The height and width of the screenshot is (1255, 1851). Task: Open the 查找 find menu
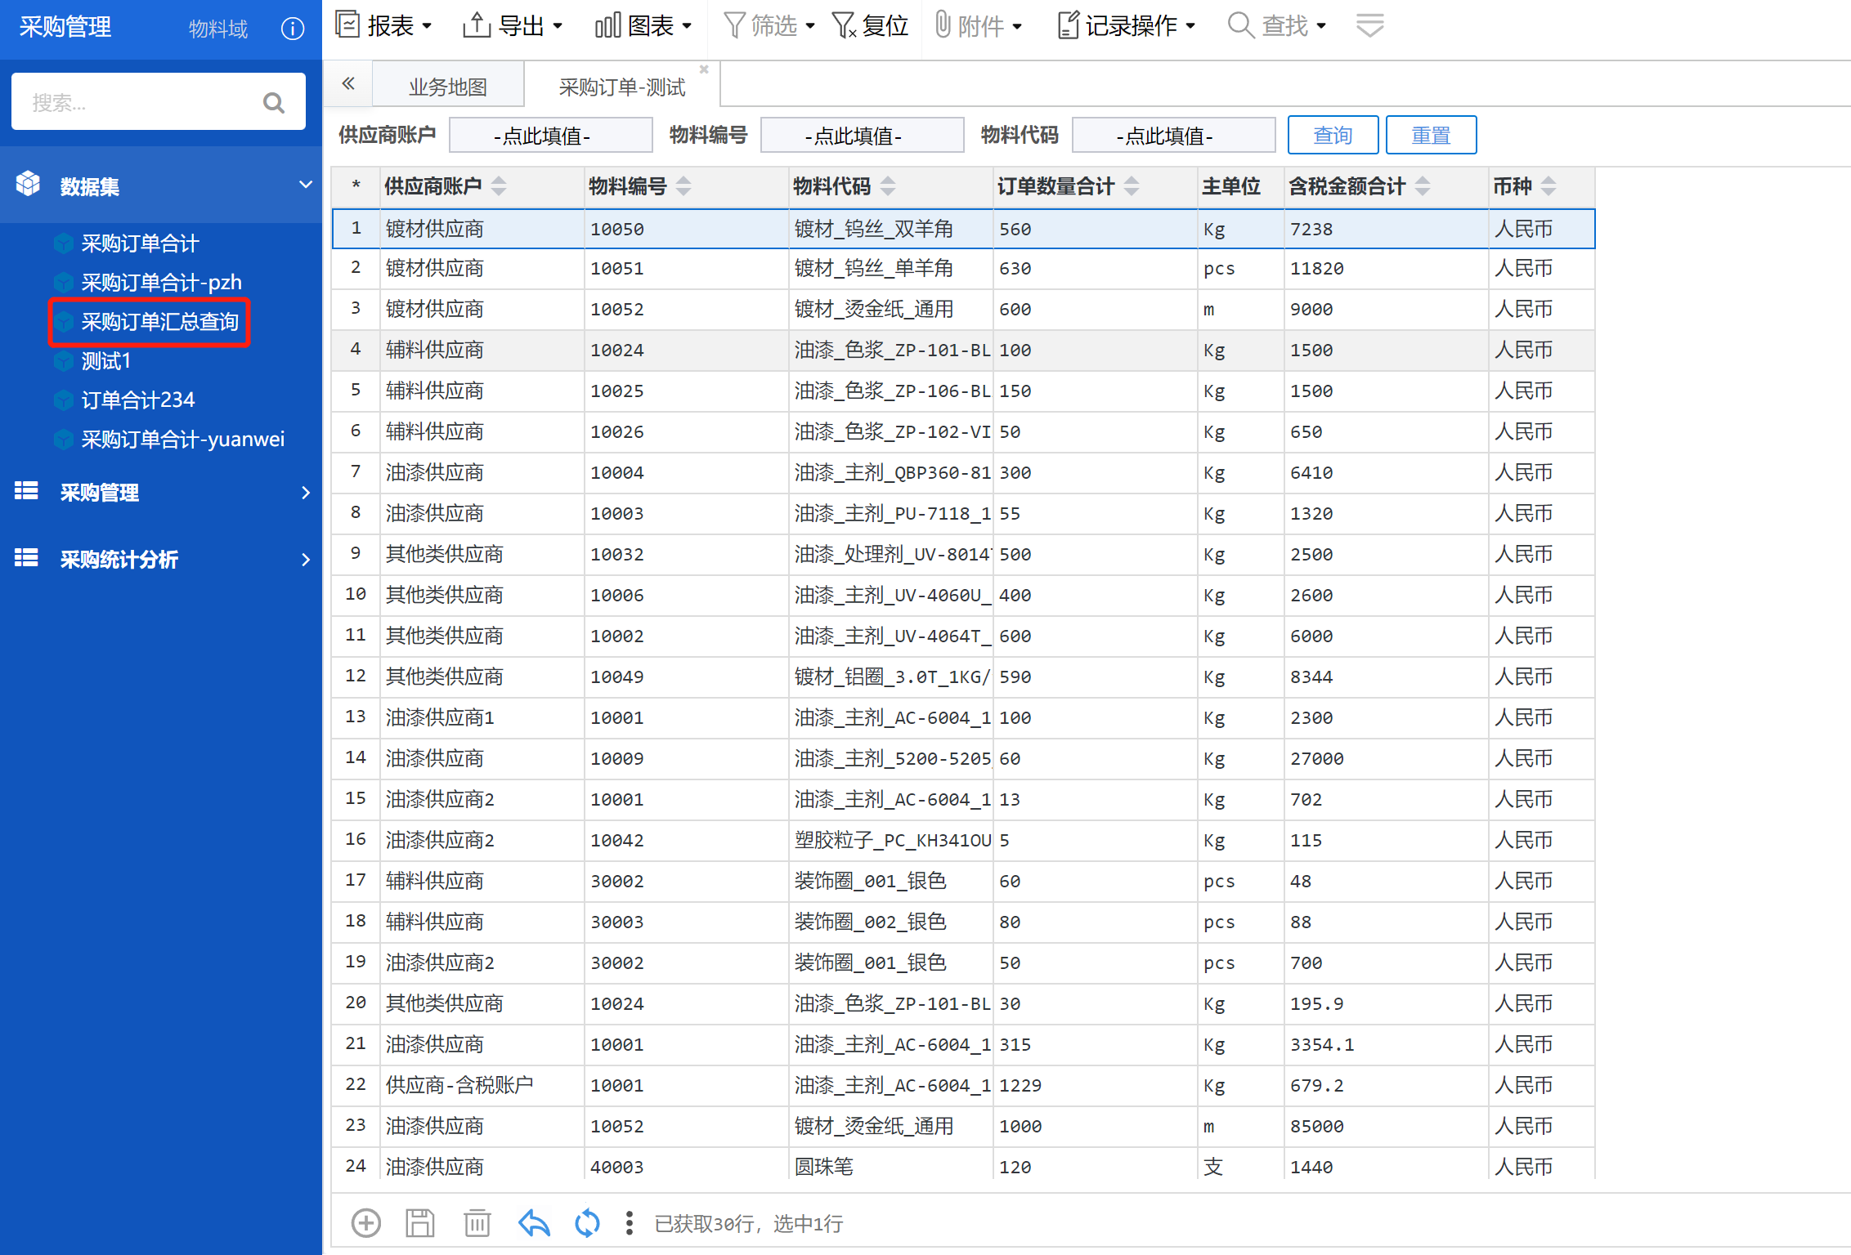(1277, 25)
